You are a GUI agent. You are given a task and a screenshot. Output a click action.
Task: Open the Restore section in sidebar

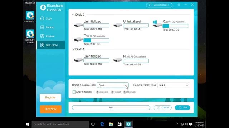coord(50,36)
